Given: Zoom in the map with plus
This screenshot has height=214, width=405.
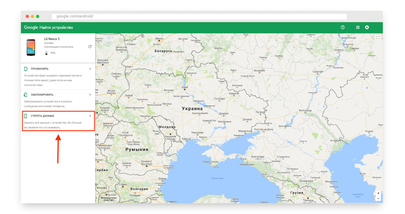Looking at the screenshot, I should tap(378, 193).
